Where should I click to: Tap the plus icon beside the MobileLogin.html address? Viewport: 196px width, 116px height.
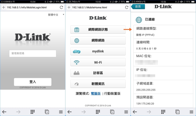tap(3, 7)
